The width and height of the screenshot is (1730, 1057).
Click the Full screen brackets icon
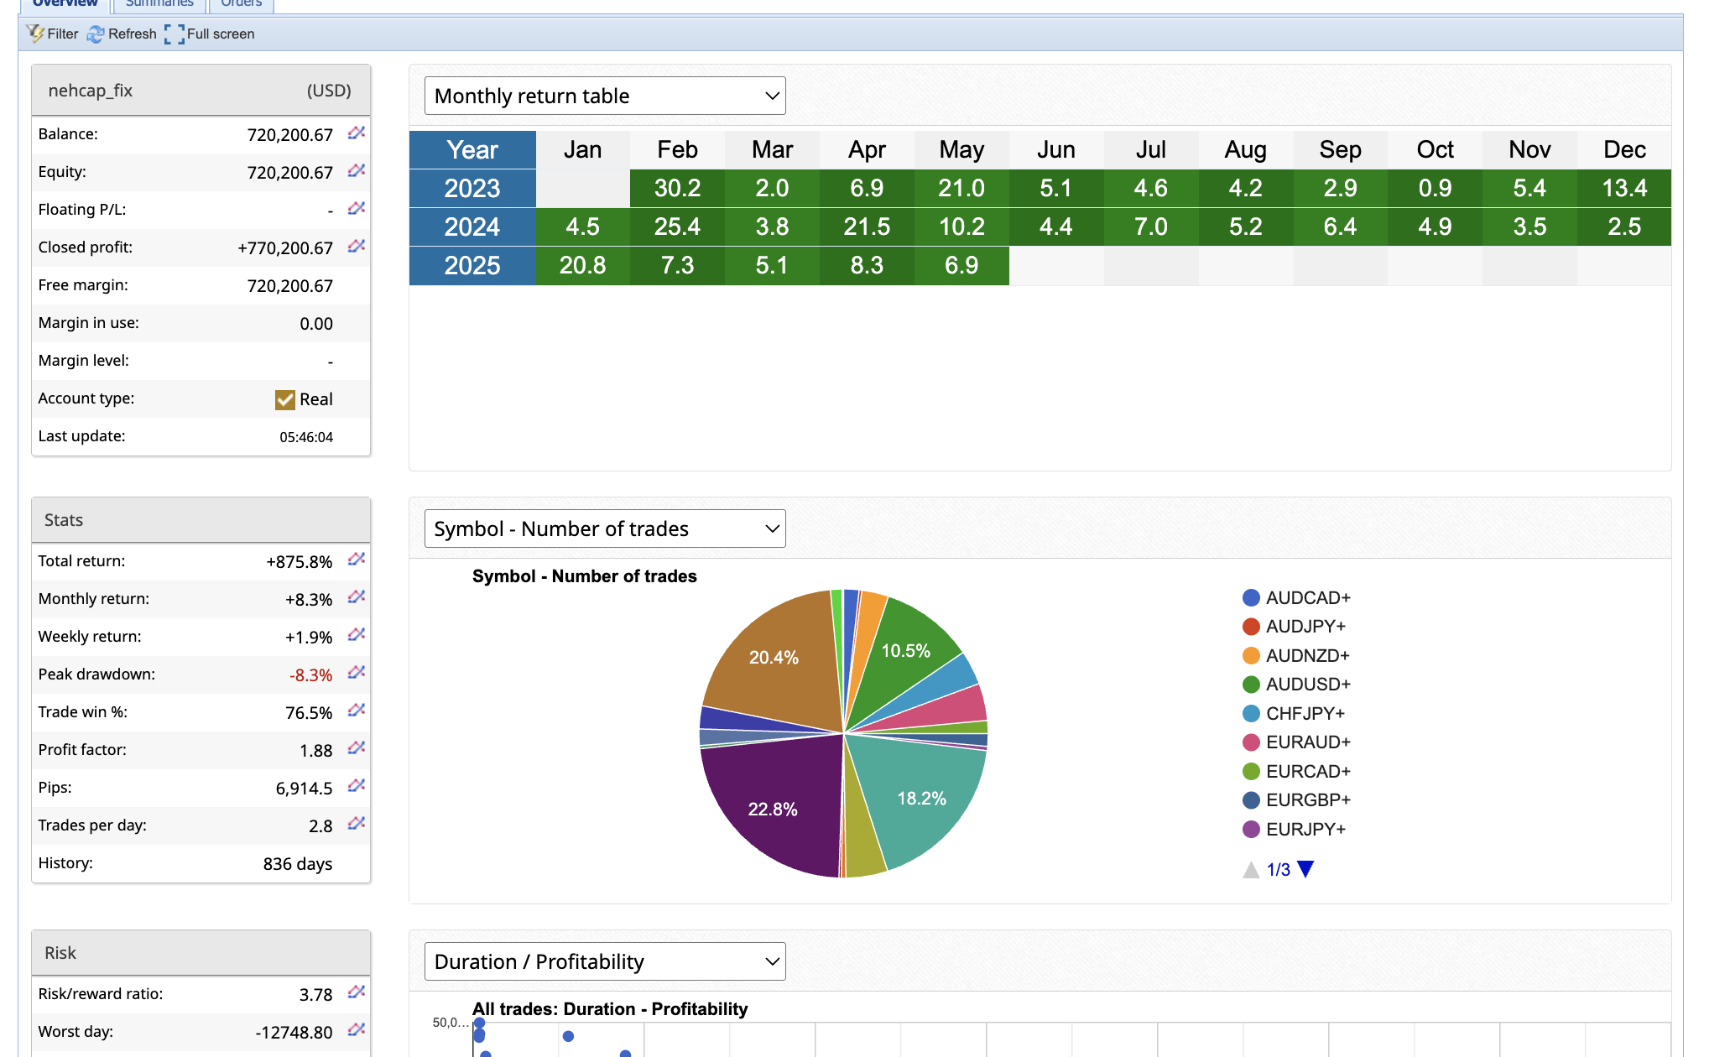click(175, 34)
